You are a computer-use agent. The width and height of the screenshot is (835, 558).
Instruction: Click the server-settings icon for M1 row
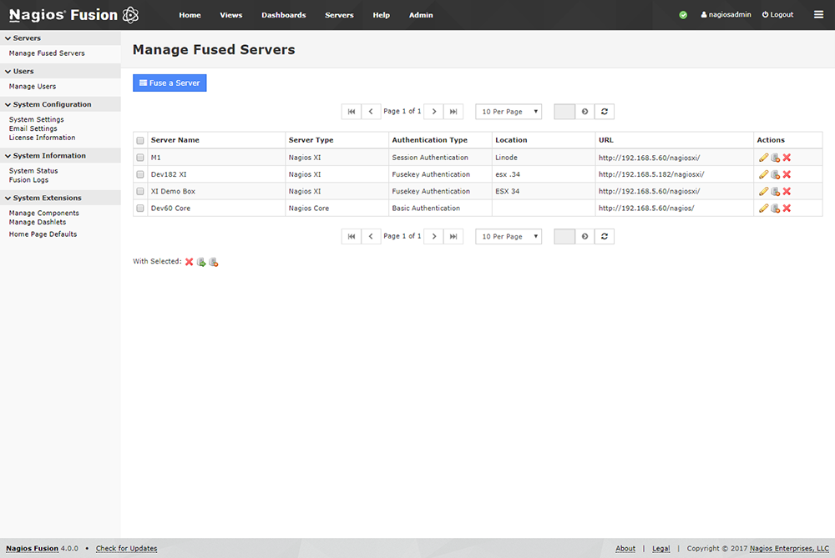[x=776, y=158]
